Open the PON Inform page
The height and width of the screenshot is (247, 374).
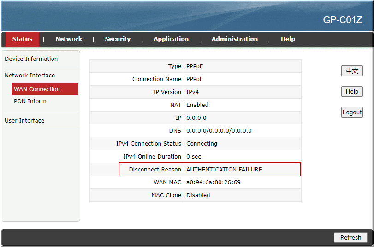pos(30,101)
